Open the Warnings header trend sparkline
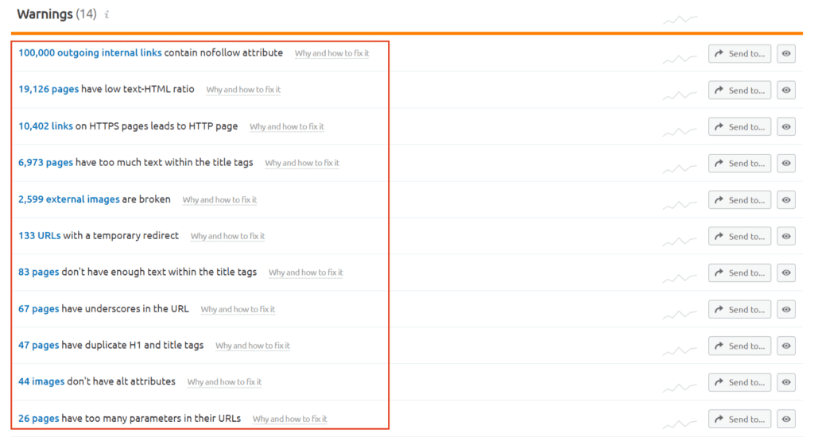Viewport: 814px width, 437px height. tap(680, 20)
